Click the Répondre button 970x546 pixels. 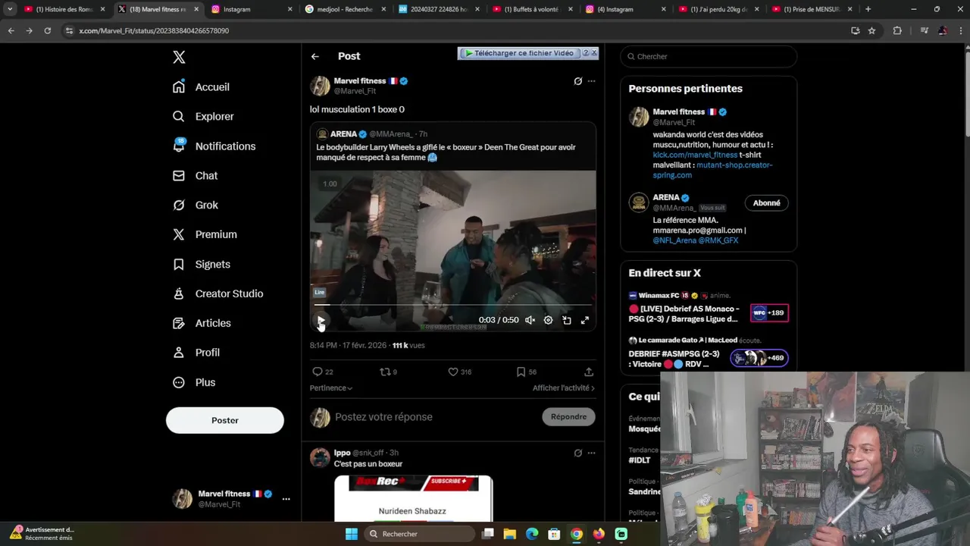(569, 416)
